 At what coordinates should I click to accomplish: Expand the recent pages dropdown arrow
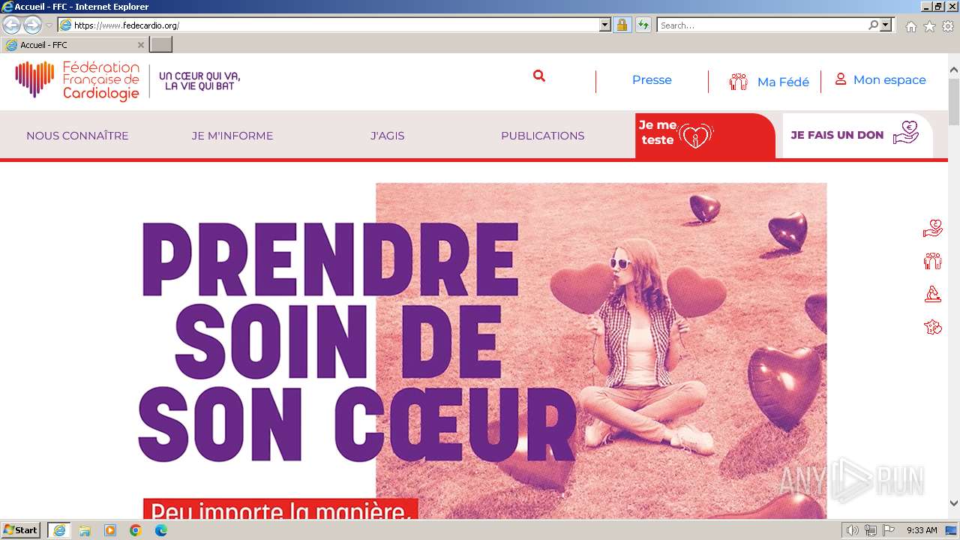49,25
